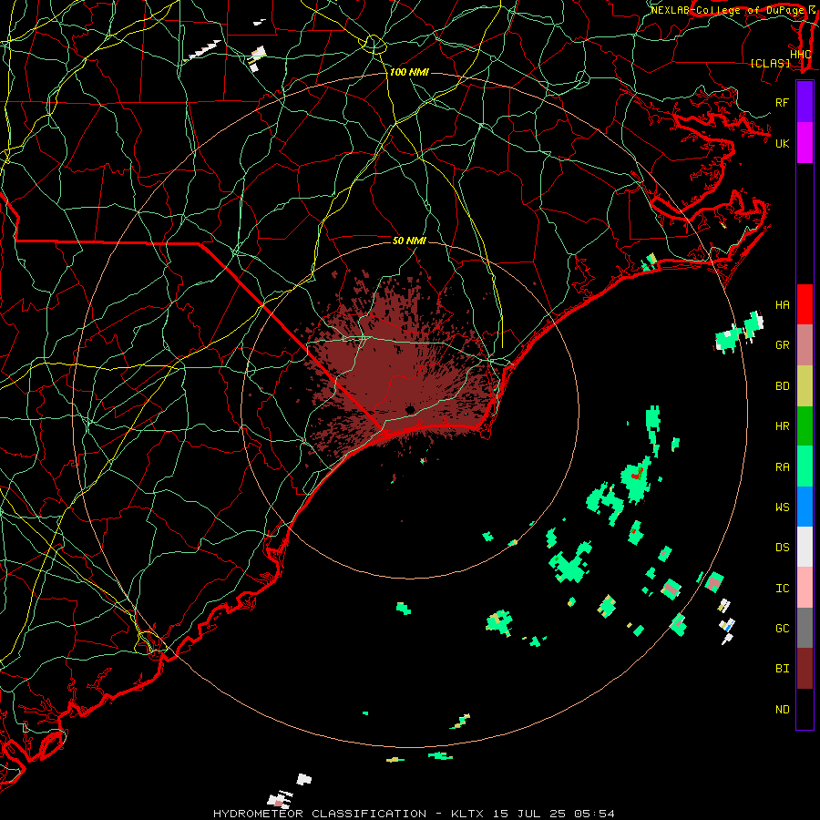Click the BI legend label
Viewport: 820px width, 820px height.
coord(782,669)
